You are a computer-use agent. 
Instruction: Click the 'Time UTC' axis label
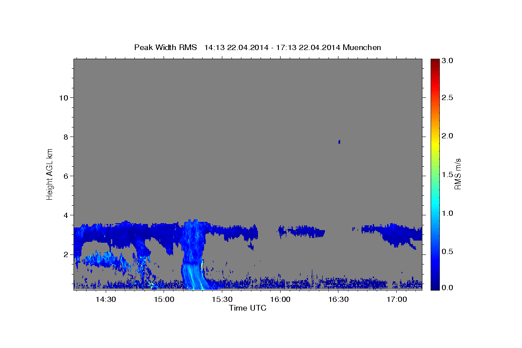(248, 308)
